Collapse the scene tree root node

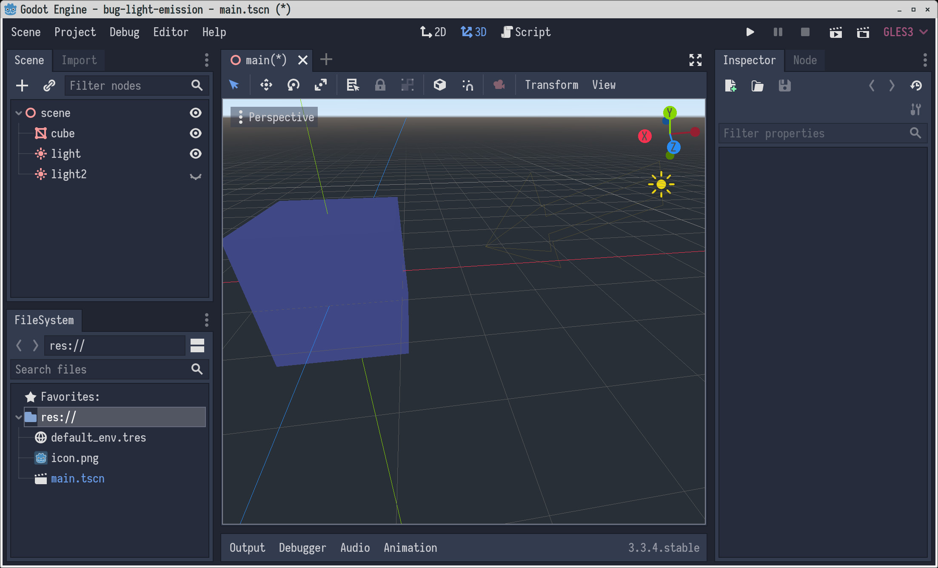18,113
